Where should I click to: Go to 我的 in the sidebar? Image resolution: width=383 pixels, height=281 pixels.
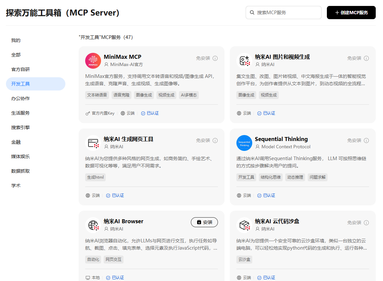click(x=36, y=40)
